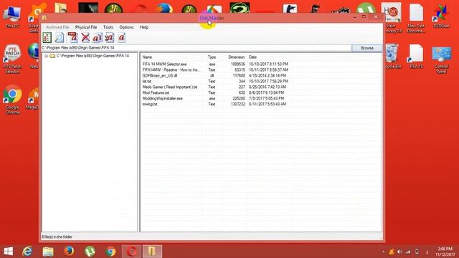Sort by the Name column header
This screenshot has width=459, height=258.
147,57
